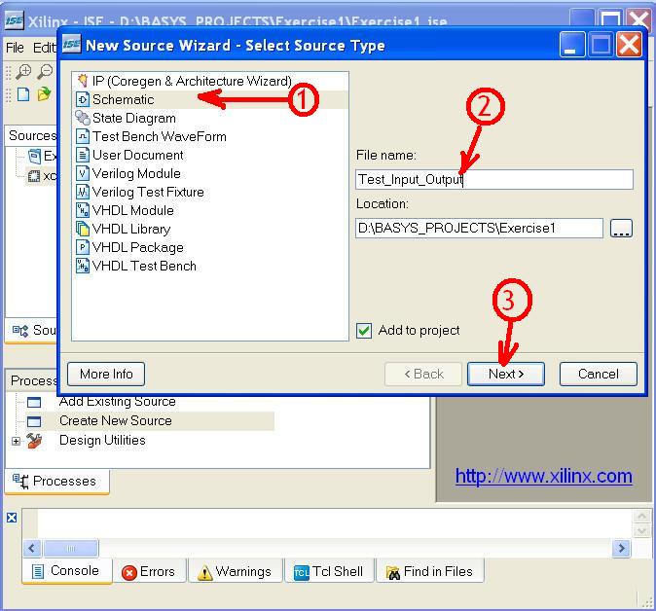Click the xc device chip item in Sources tree
The image size is (656, 611).
click(x=42, y=176)
